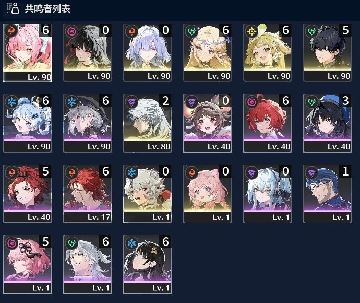
Task: Select the light-blue-haired Lv. 1 electro character
Action: tap(267, 194)
